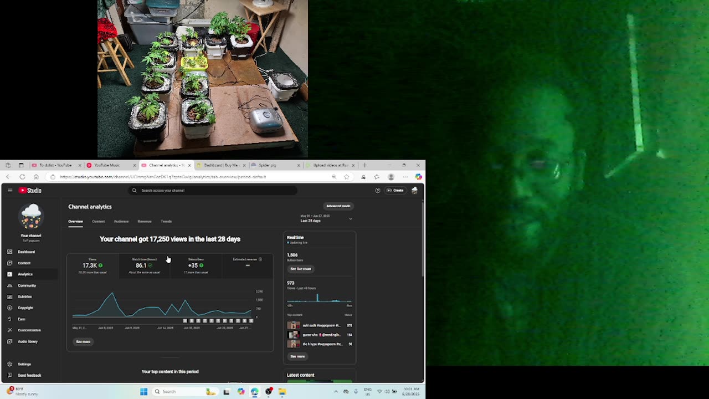Click the Create button

click(395, 190)
